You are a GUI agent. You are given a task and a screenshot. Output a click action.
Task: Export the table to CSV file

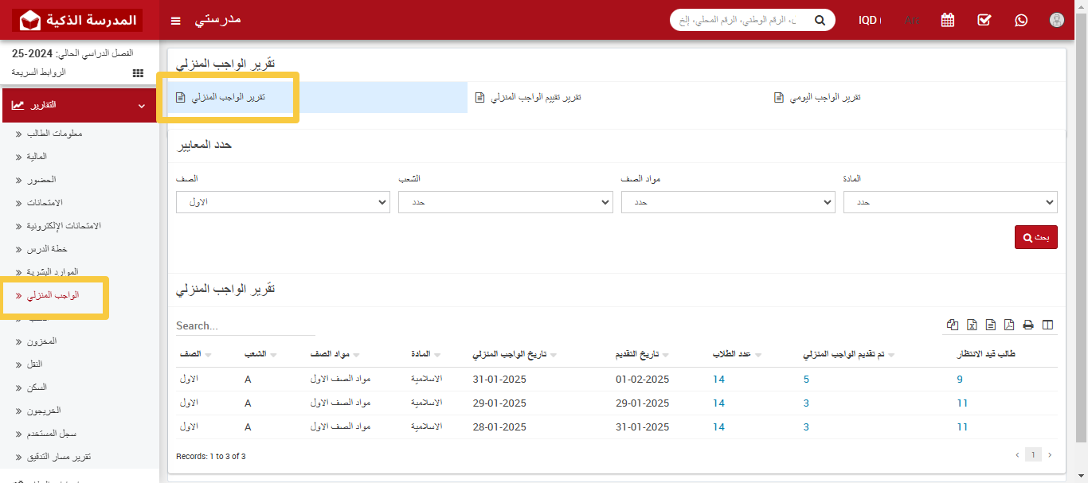(990, 325)
